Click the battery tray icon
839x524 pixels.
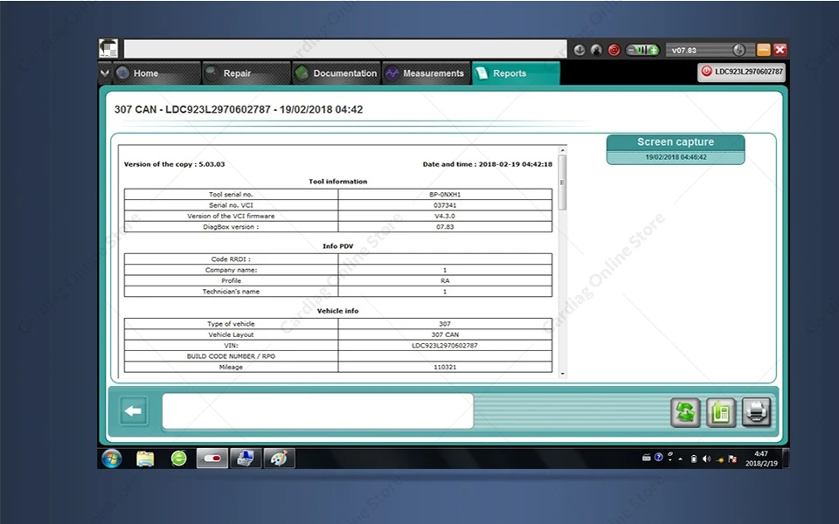[x=693, y=458]
